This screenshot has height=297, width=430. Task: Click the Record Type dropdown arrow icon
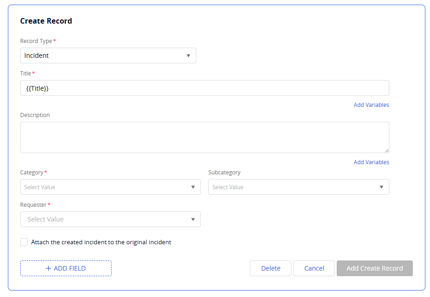click(188, 56)
